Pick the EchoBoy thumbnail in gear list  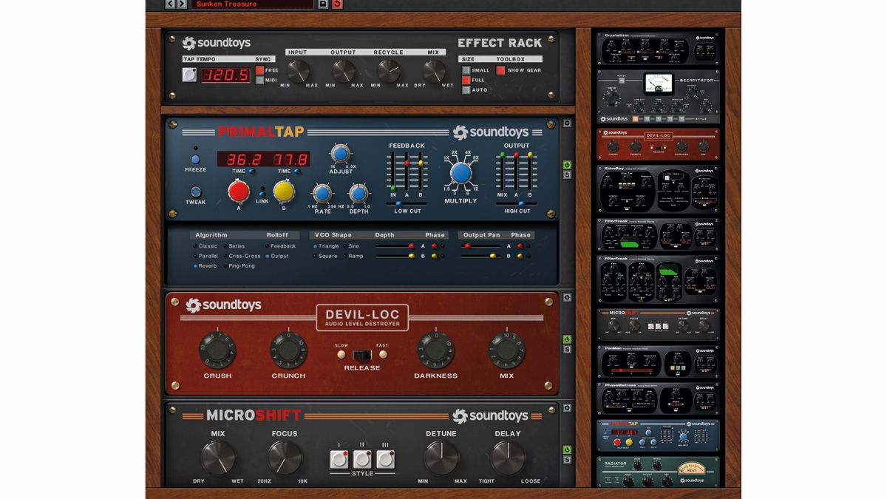[x=658, y=189]
